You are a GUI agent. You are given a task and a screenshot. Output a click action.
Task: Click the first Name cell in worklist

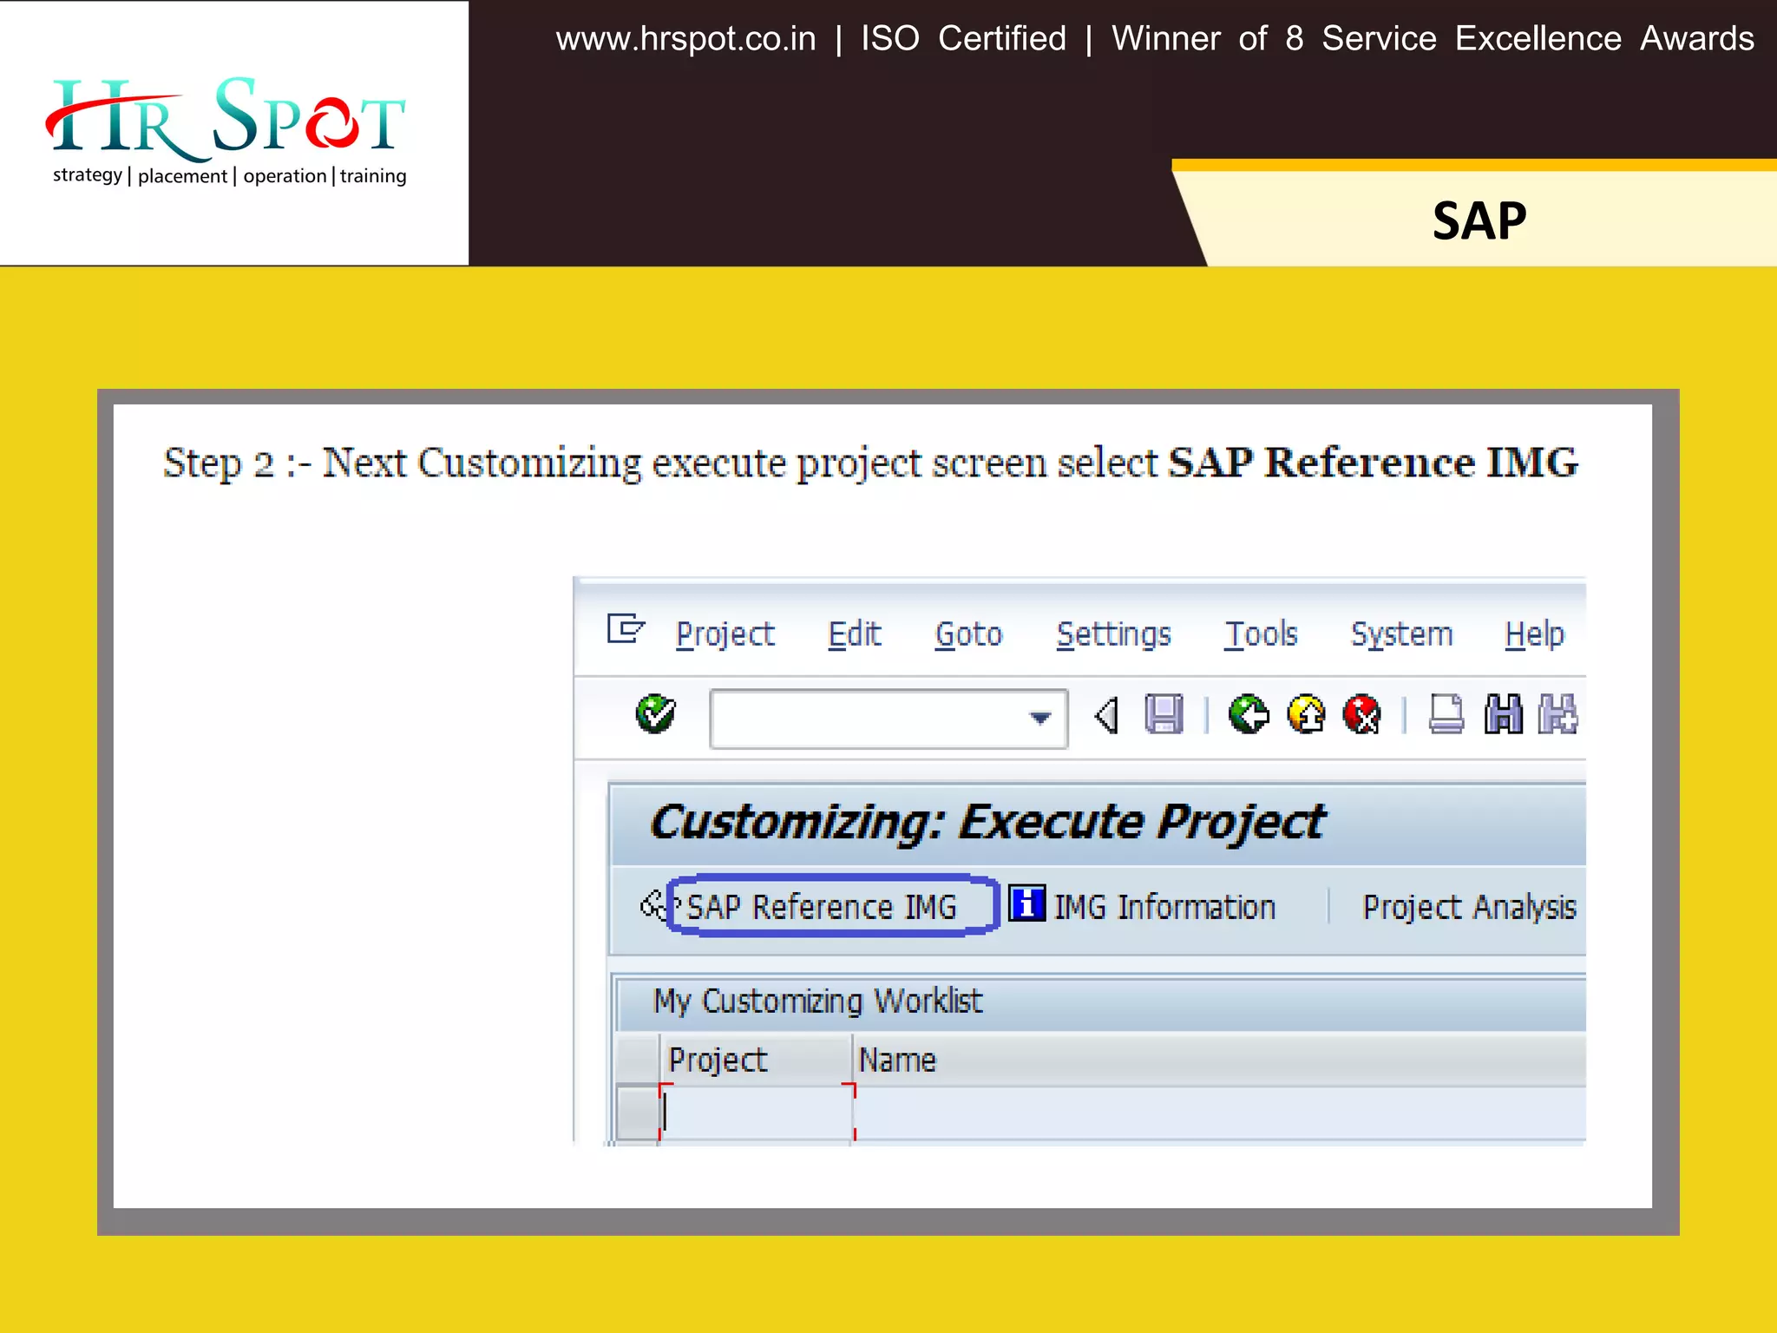pos(1220,1113)
